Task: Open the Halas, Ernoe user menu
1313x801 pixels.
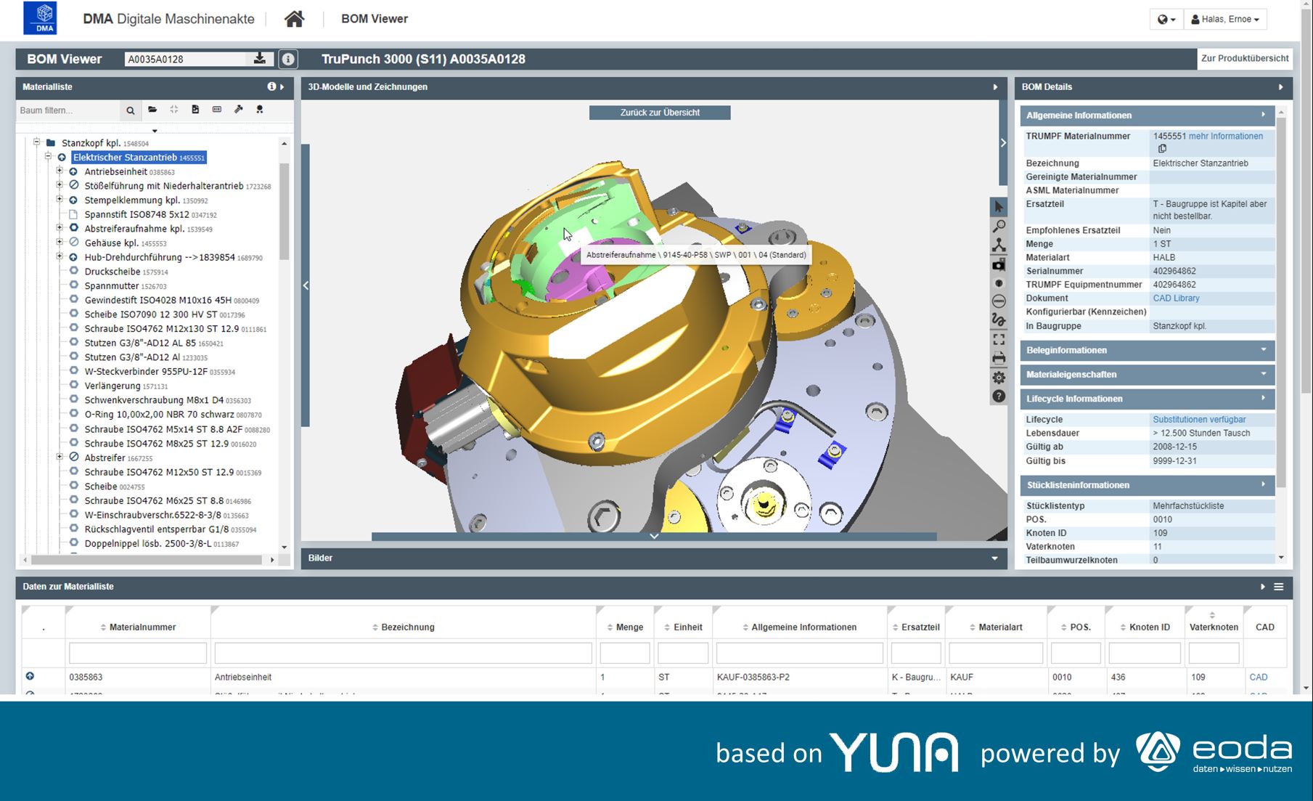Action: [1226, 20]
